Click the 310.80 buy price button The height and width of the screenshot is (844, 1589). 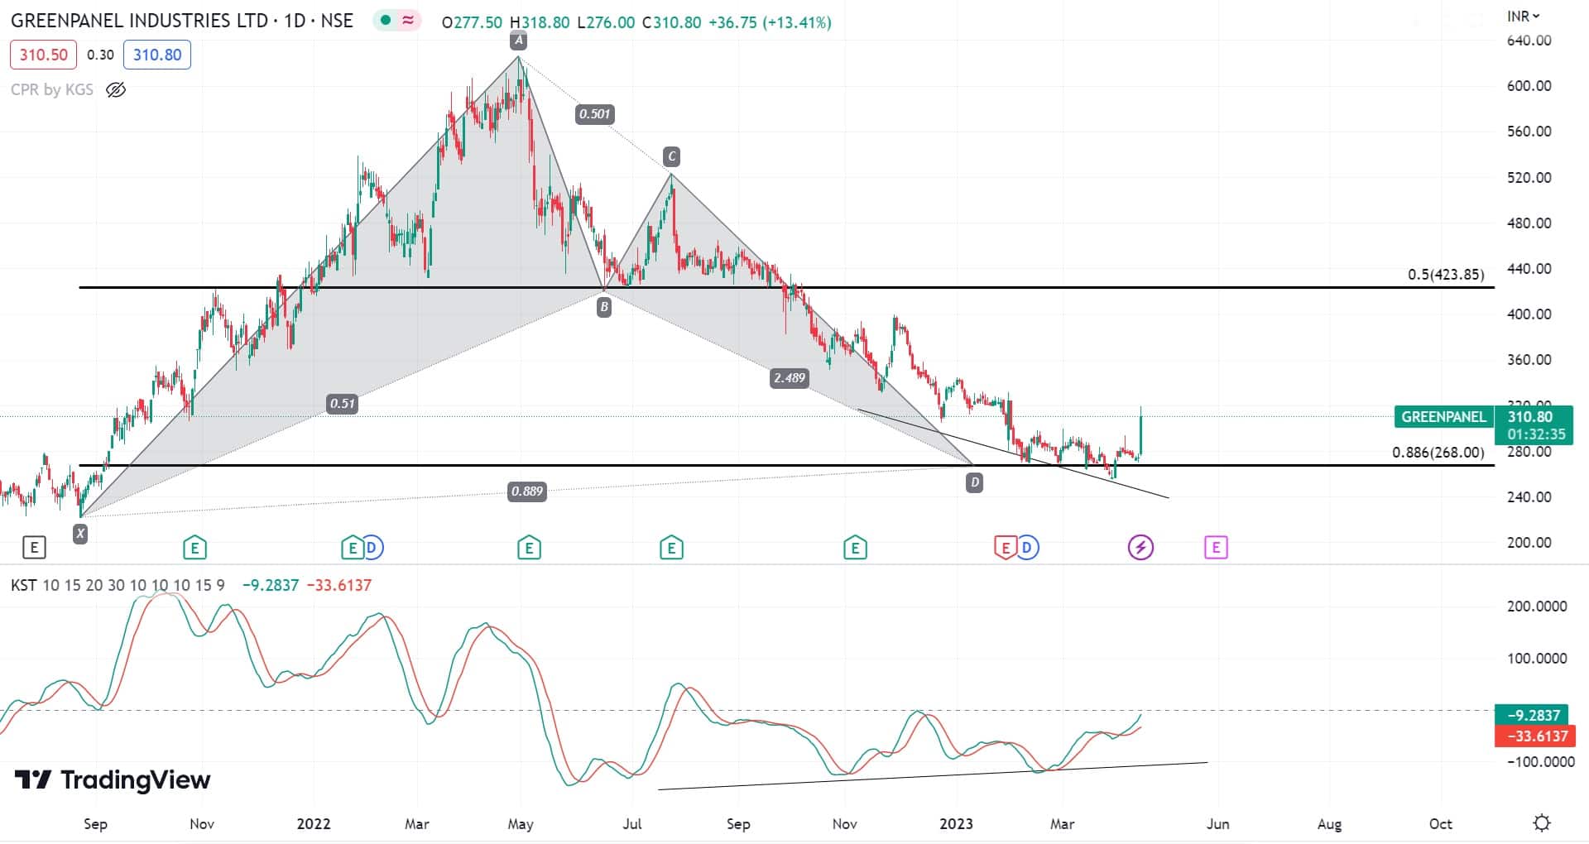click(x=157, y=55)
